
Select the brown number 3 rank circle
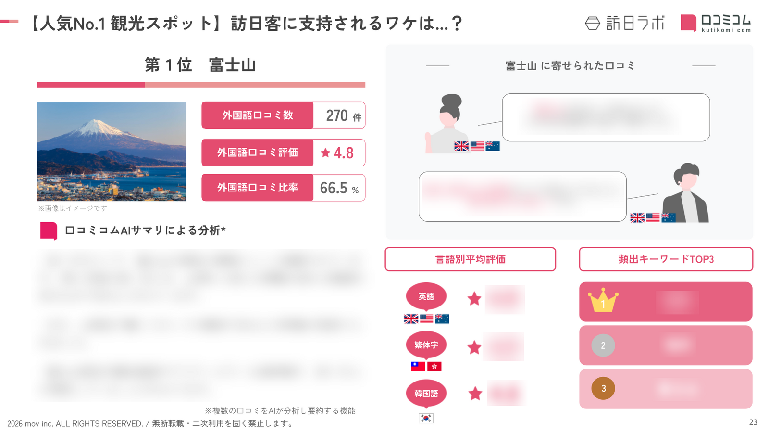603,388
